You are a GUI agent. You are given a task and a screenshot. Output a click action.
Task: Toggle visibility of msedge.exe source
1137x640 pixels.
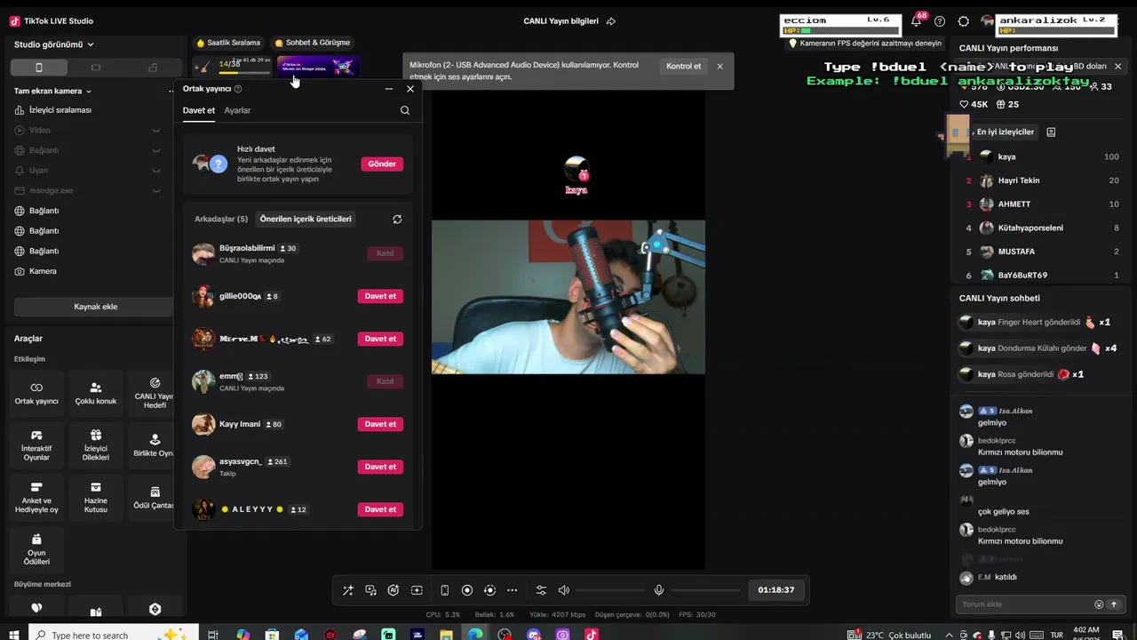click(156, 190)
